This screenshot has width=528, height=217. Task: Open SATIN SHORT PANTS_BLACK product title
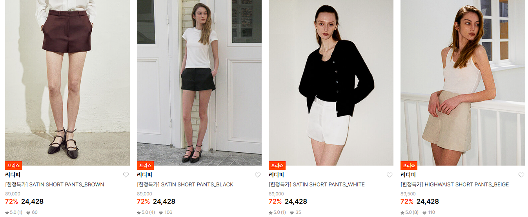(x=185, y=184)
